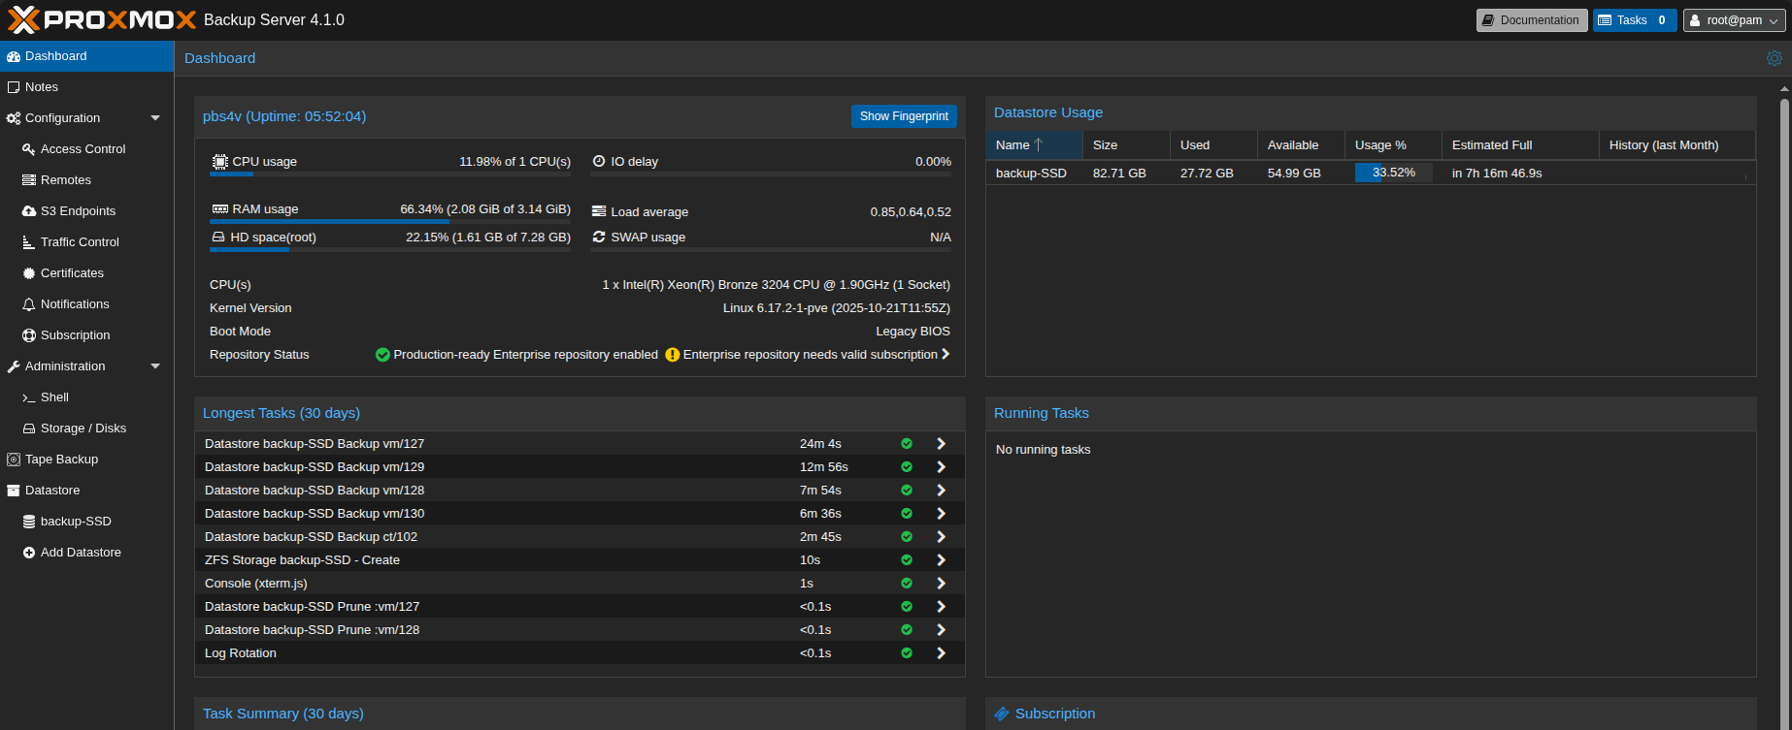Click green status icon for Log Rotation
Viewport: 1792px width, 730px height.
907,653
